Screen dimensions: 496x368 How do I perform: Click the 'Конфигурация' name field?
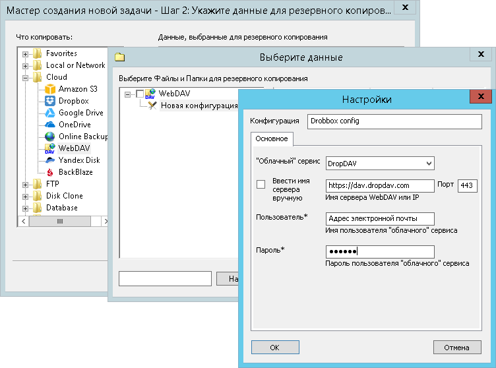point(394,121)
